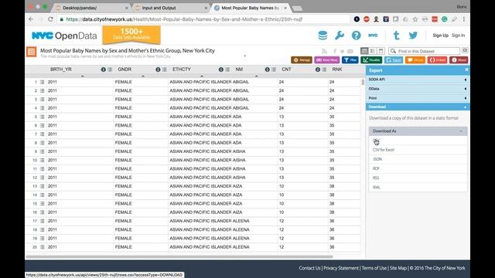The image size is (495, 278).
Task: Click the More Views button
Action: [326, 60]
